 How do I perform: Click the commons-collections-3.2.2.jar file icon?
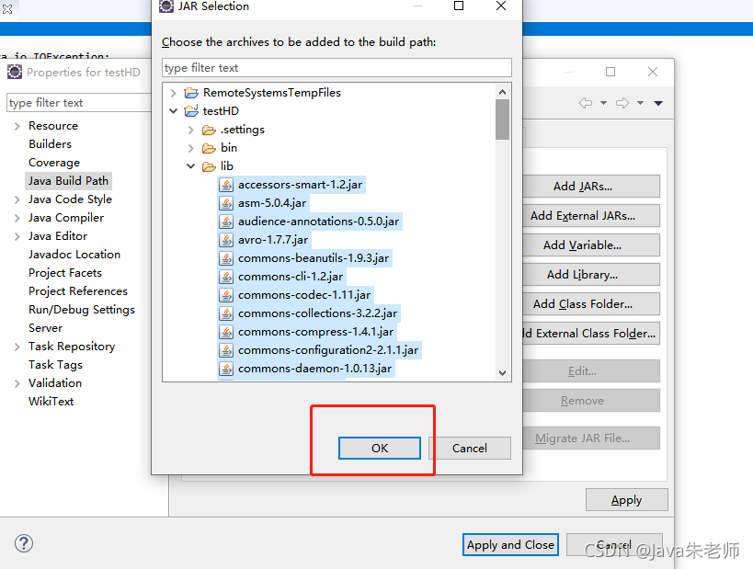(x=226, y=313)
